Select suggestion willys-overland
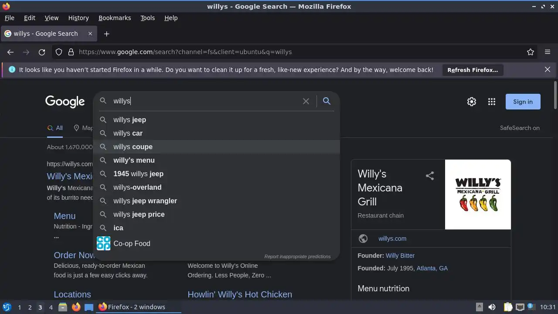This screenshot has width=558, height=314. pos(216,187)
